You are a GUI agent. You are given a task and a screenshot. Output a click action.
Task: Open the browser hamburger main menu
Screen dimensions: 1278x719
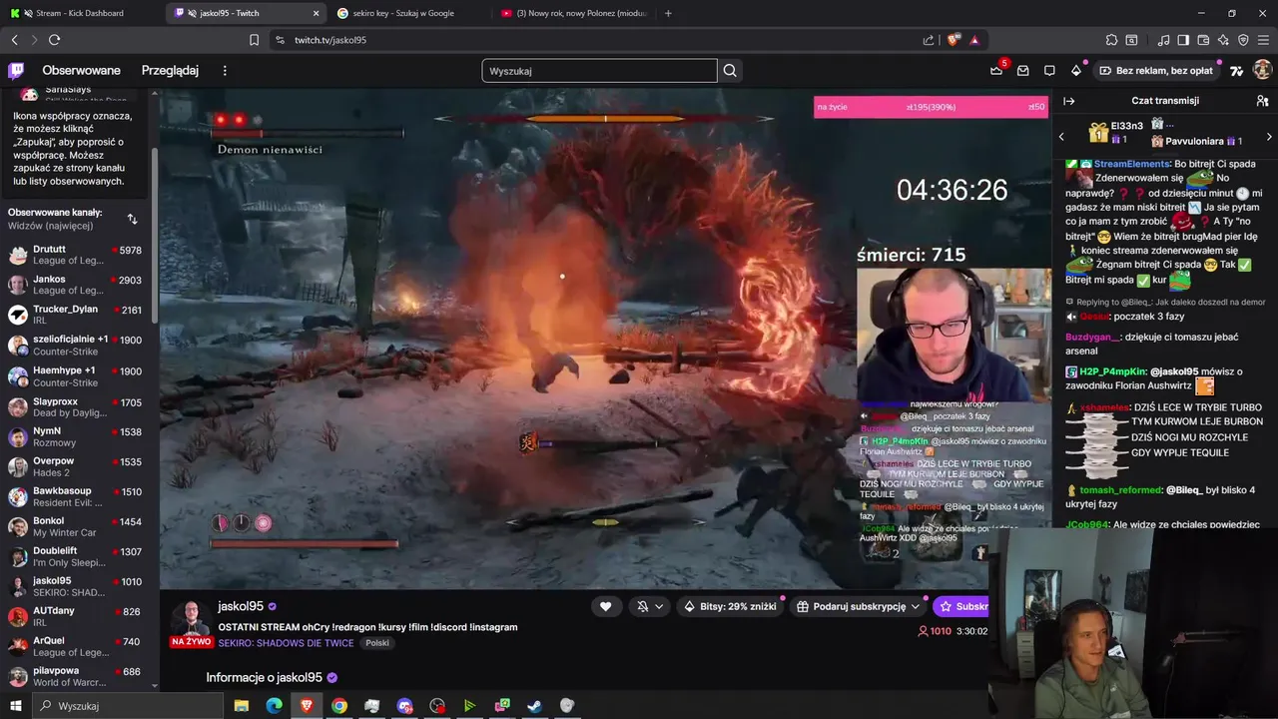(x=1263, y=40)
